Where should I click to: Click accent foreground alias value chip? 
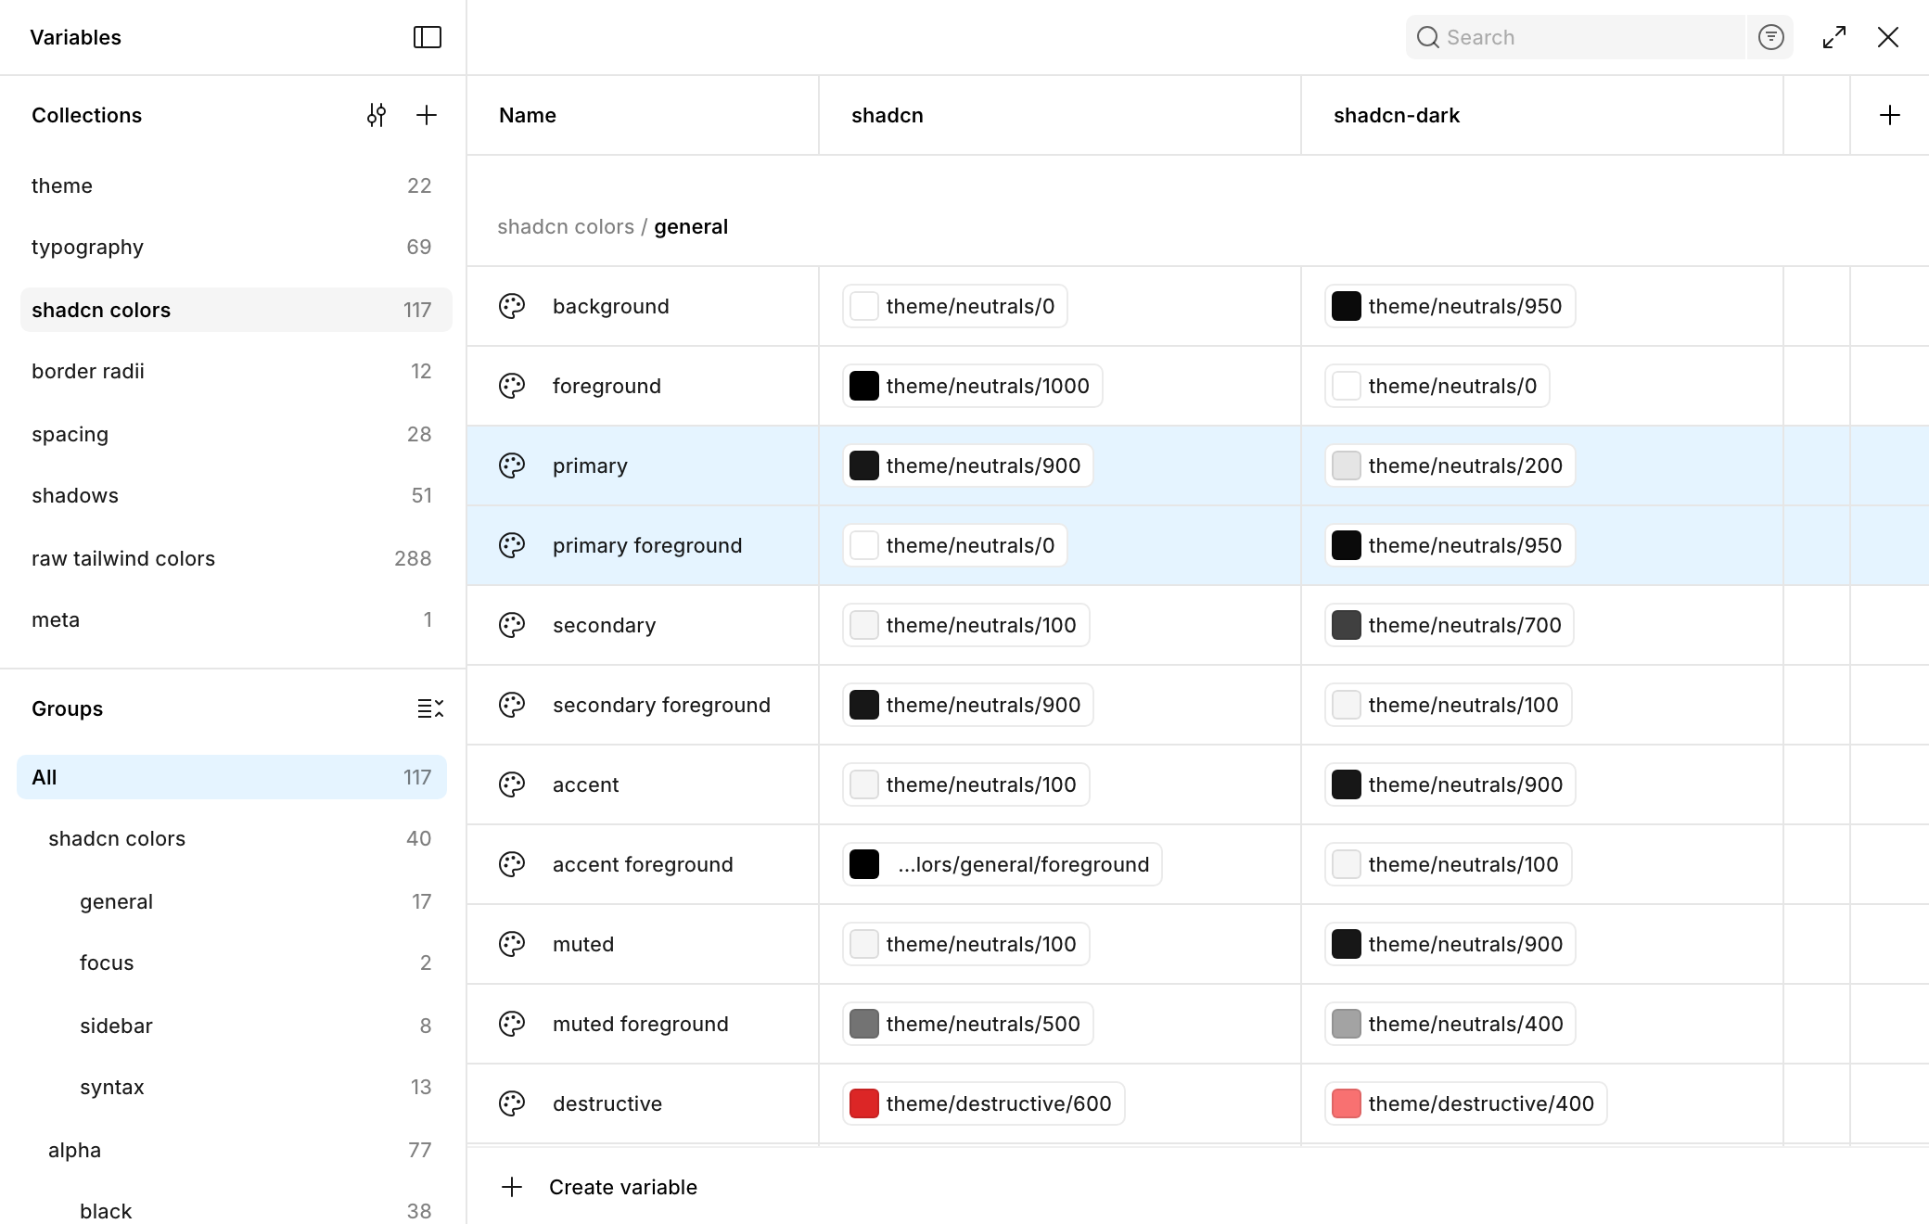pyautogui.click(x=1003, y=864)
